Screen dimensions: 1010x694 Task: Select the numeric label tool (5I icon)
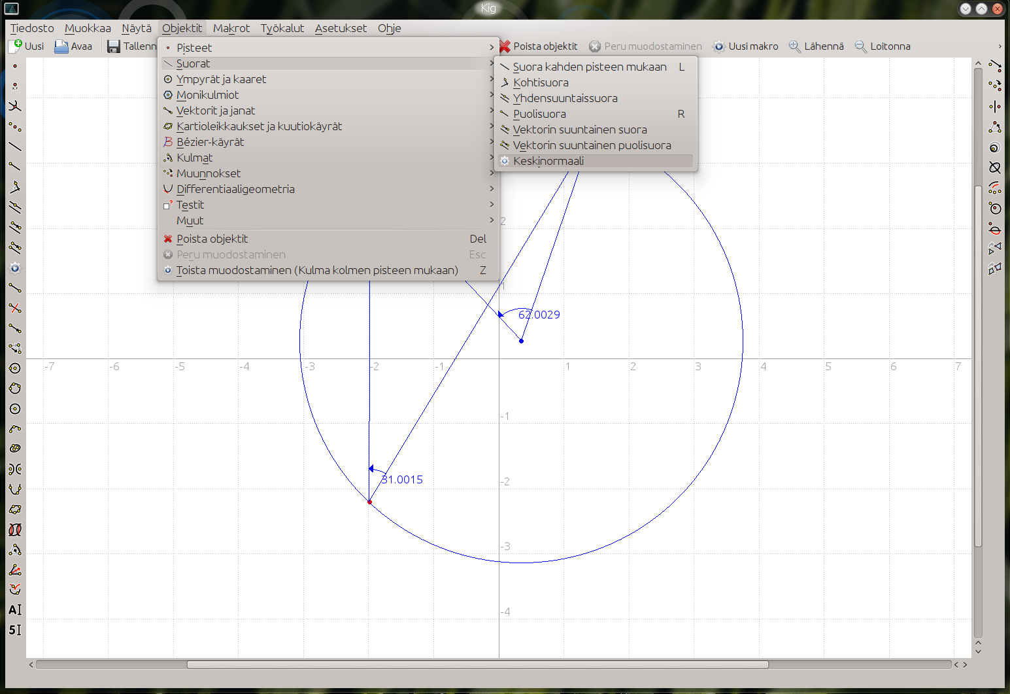click(15, 630)
